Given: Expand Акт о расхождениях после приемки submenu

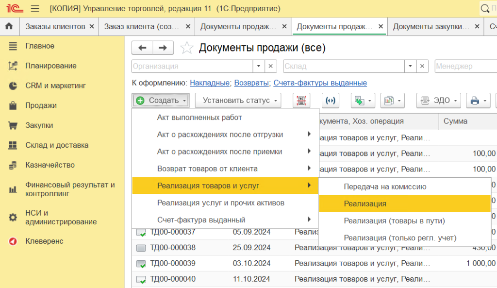Looking at the screenshot, I should click(309, 152).
